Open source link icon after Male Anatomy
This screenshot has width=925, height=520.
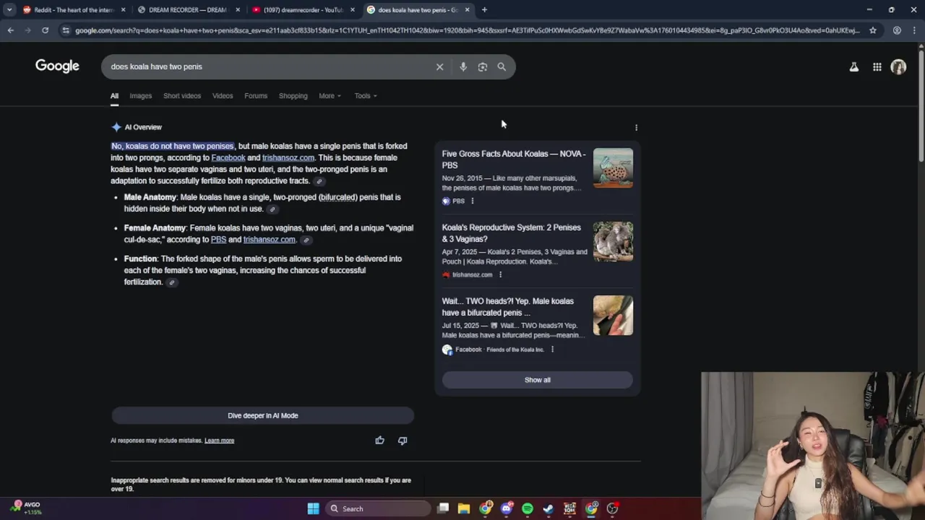[272, 209]
